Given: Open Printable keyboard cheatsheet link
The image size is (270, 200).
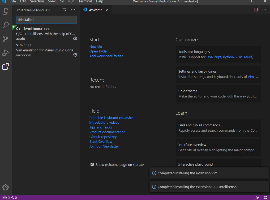Looking at the screenshot, I should pyautogui.click(x=112, y=118).
